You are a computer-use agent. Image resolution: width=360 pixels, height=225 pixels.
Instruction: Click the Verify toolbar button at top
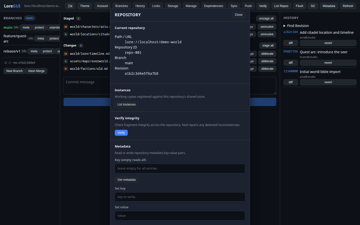[x=263, y=6]
